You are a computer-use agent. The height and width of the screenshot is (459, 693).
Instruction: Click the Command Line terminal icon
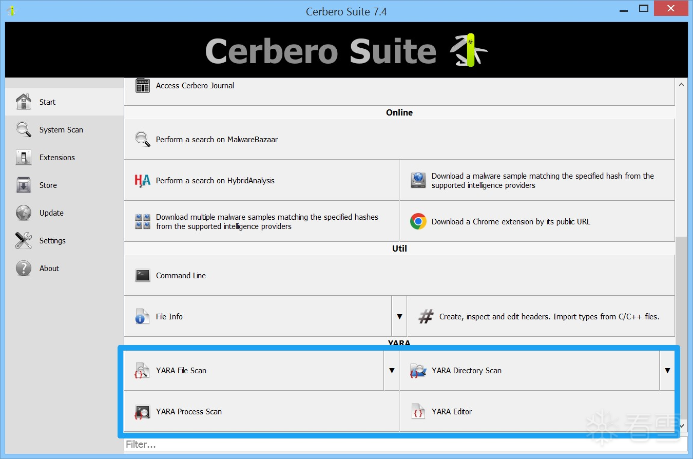(x=143, y=275)
